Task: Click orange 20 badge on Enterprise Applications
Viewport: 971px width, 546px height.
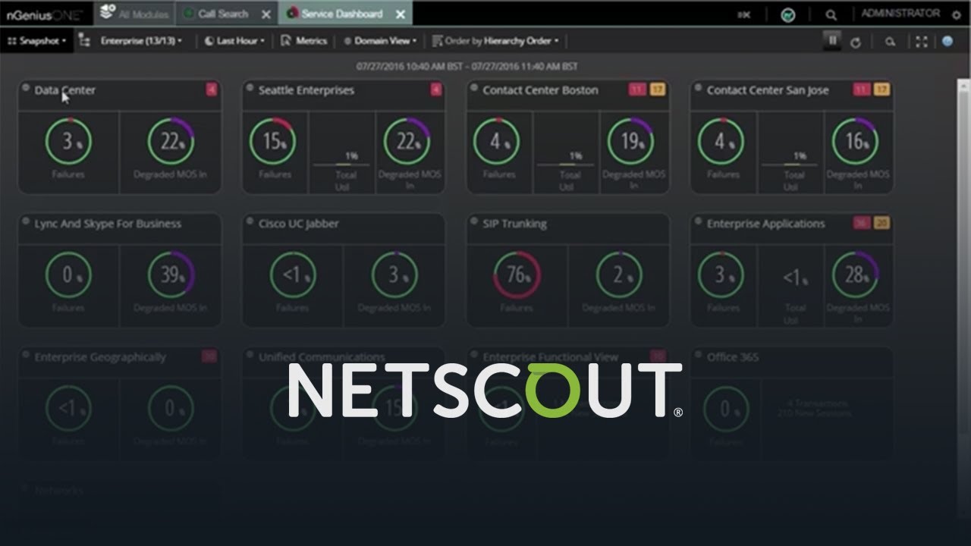Action: pos(881,224)
